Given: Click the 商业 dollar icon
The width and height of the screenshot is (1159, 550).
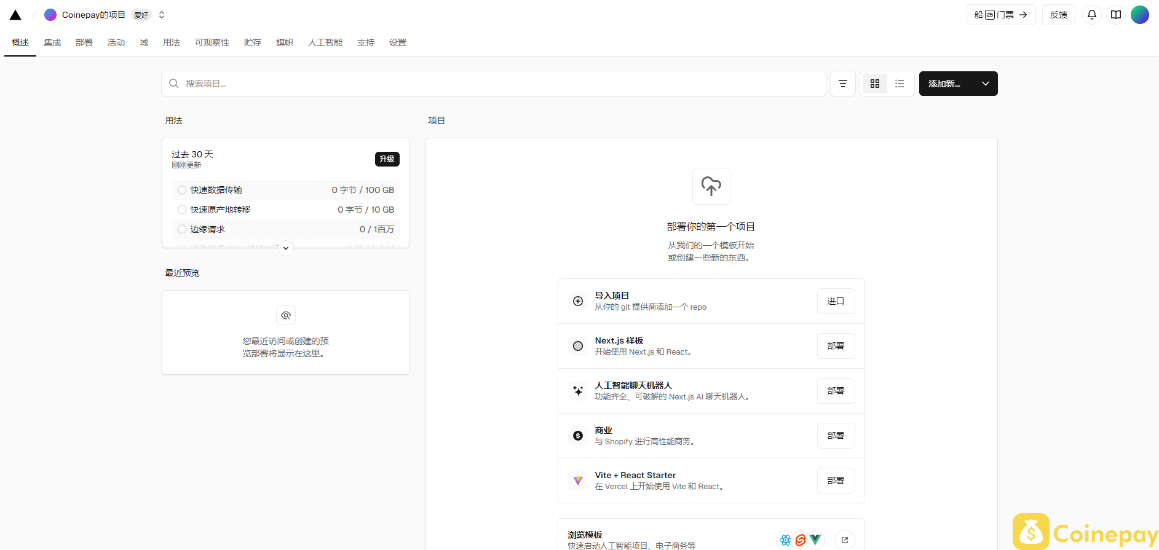Looking at the screenshot, I should [578, 436].
